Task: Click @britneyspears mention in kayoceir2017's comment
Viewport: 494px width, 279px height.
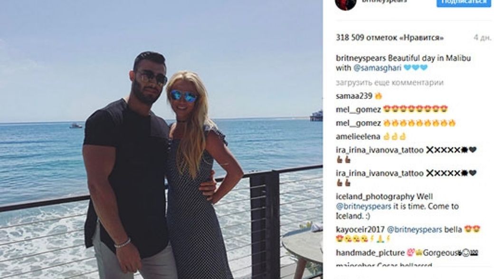Action: pos(414,230)
